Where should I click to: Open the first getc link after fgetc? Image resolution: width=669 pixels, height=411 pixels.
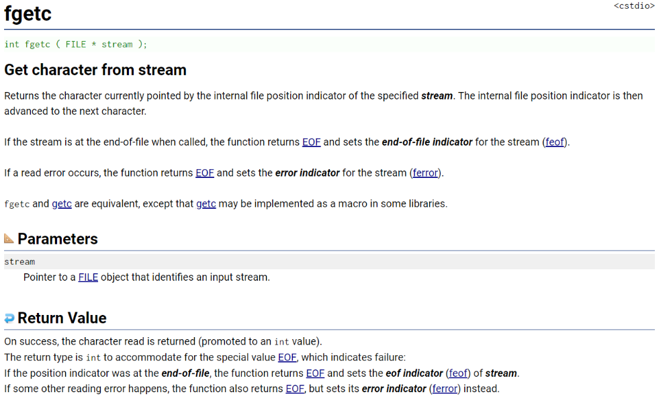coord(62,204)
